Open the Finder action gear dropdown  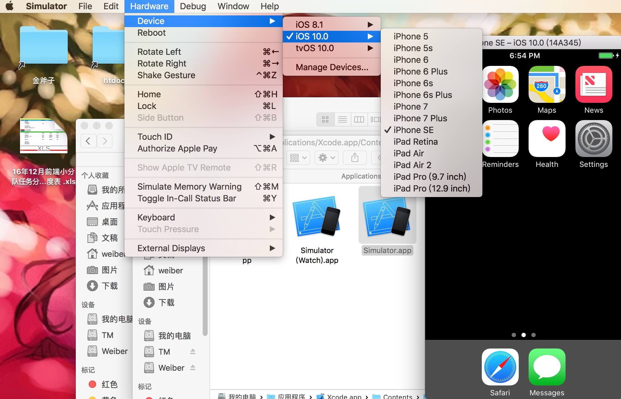coord(327,158)
